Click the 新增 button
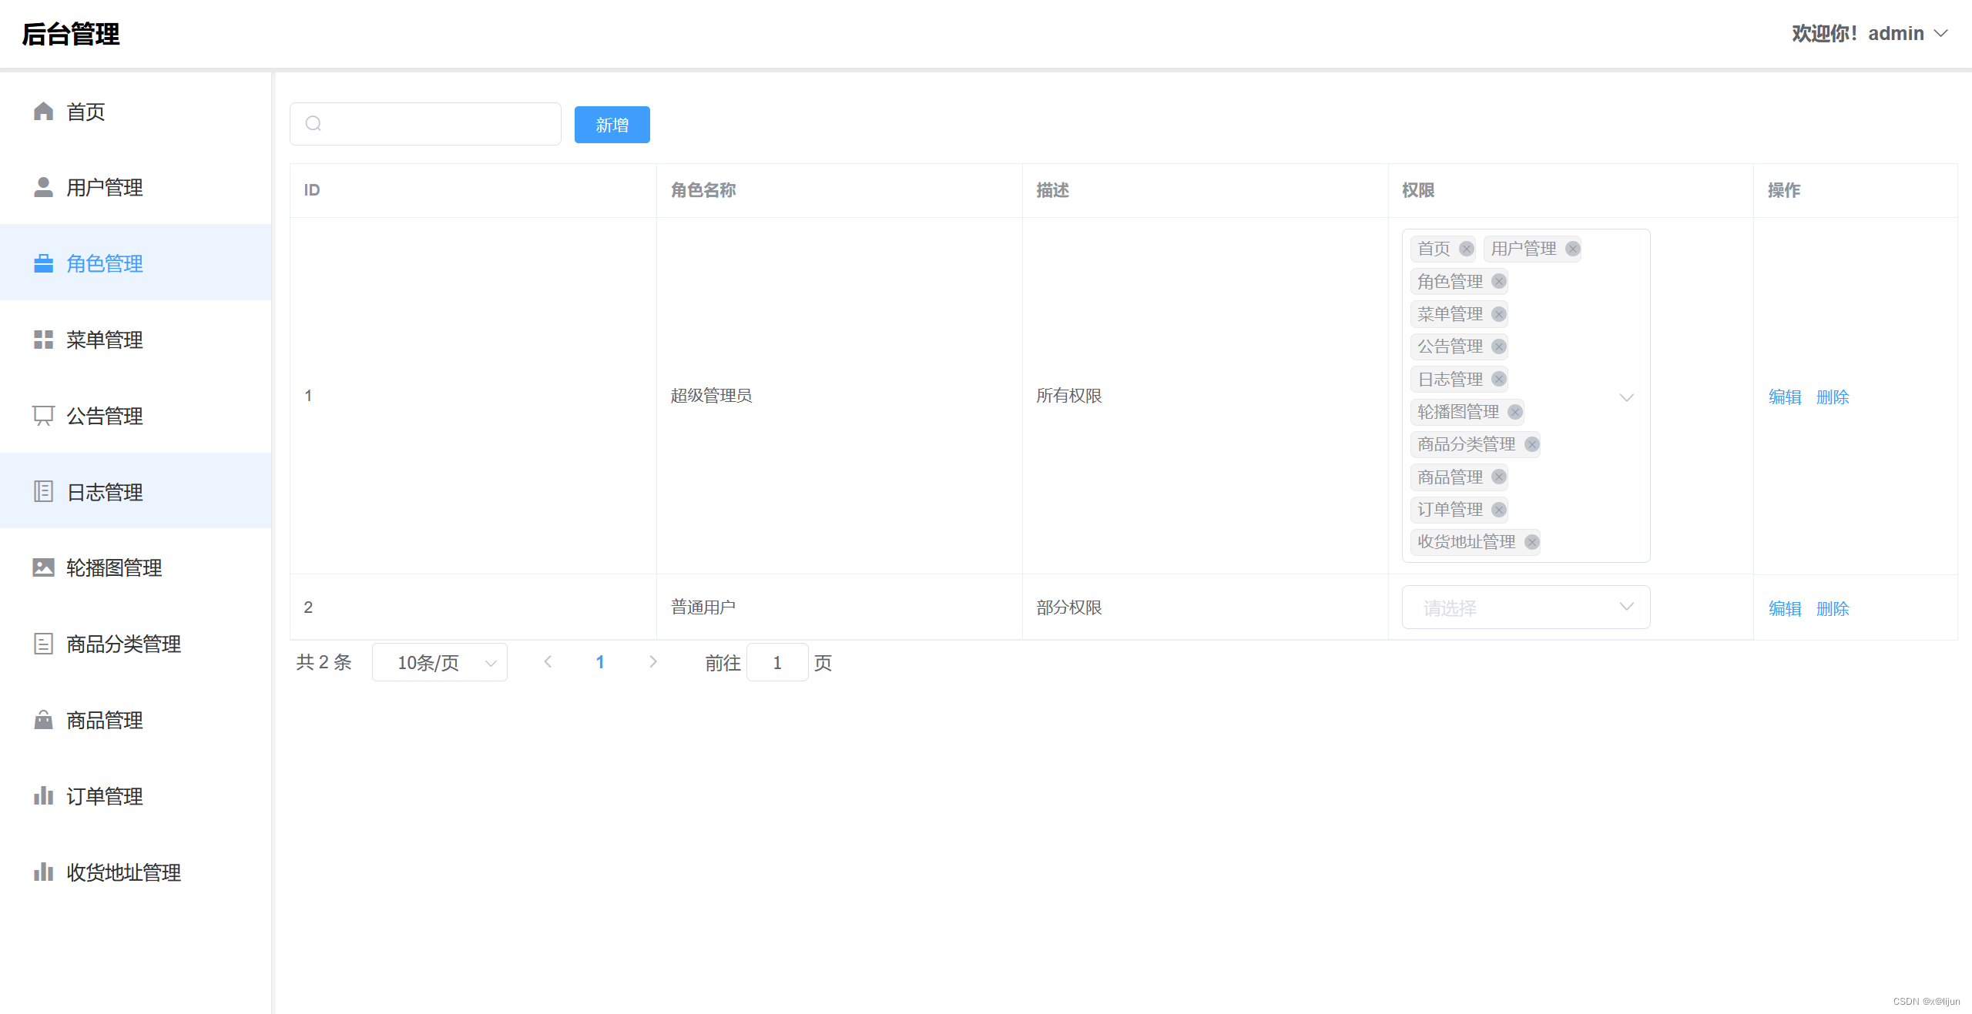Screen dimensions: 1972x1014 612,125
